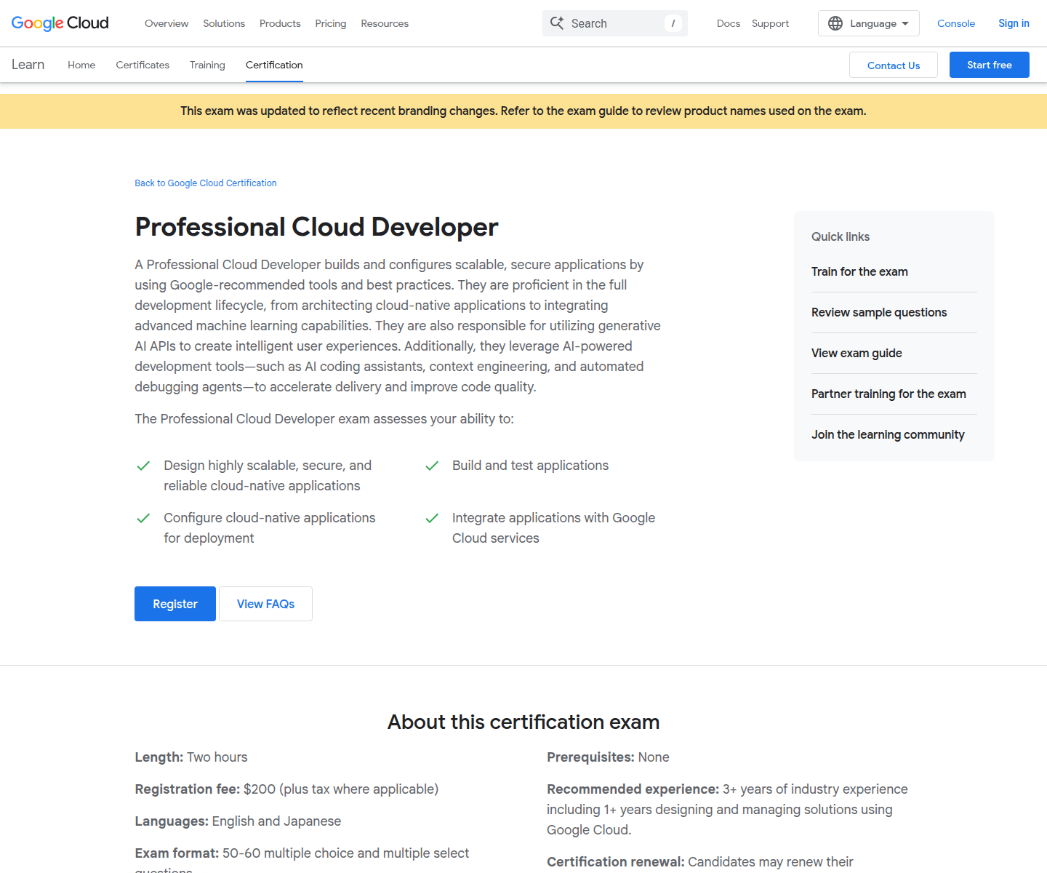The image size is (1047, 873).
Task: Click into the Search field
Action: [614, 23]
